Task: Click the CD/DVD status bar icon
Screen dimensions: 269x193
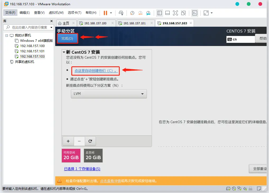Action: (234, 189)
